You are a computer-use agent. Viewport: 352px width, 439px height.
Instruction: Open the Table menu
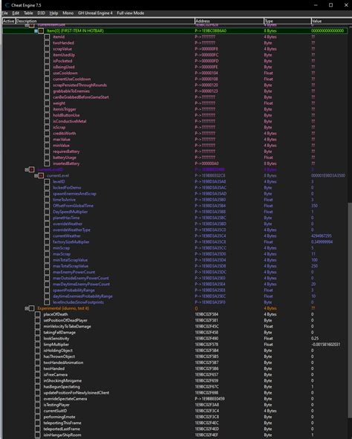(28, 13)
